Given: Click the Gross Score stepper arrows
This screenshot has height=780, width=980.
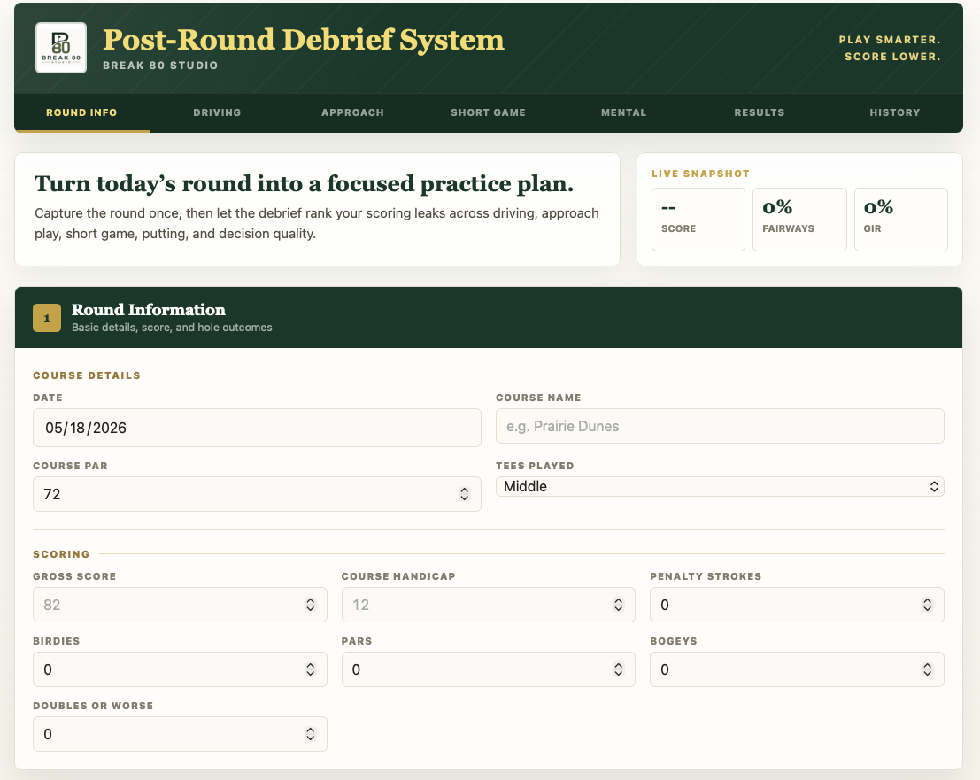Looking at the screenshot, I should 311,605.
